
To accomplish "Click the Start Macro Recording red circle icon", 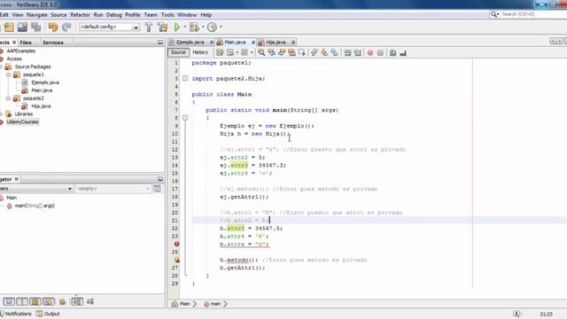I will click(x=370, y=53).
